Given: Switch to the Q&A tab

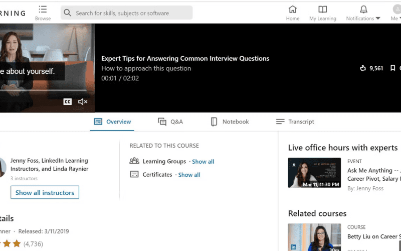Looking at the screenshot, I should pyautogui.click(x=170, y=121).
